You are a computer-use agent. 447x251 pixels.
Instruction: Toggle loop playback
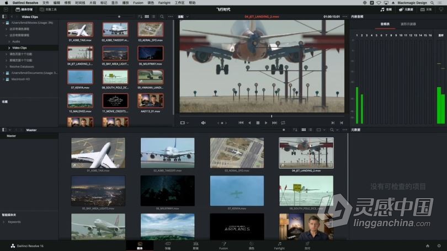(283, 123)
